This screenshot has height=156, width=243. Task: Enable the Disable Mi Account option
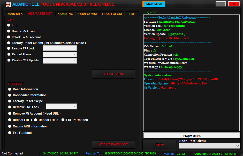pyautogui.click(x=9, y=31)
